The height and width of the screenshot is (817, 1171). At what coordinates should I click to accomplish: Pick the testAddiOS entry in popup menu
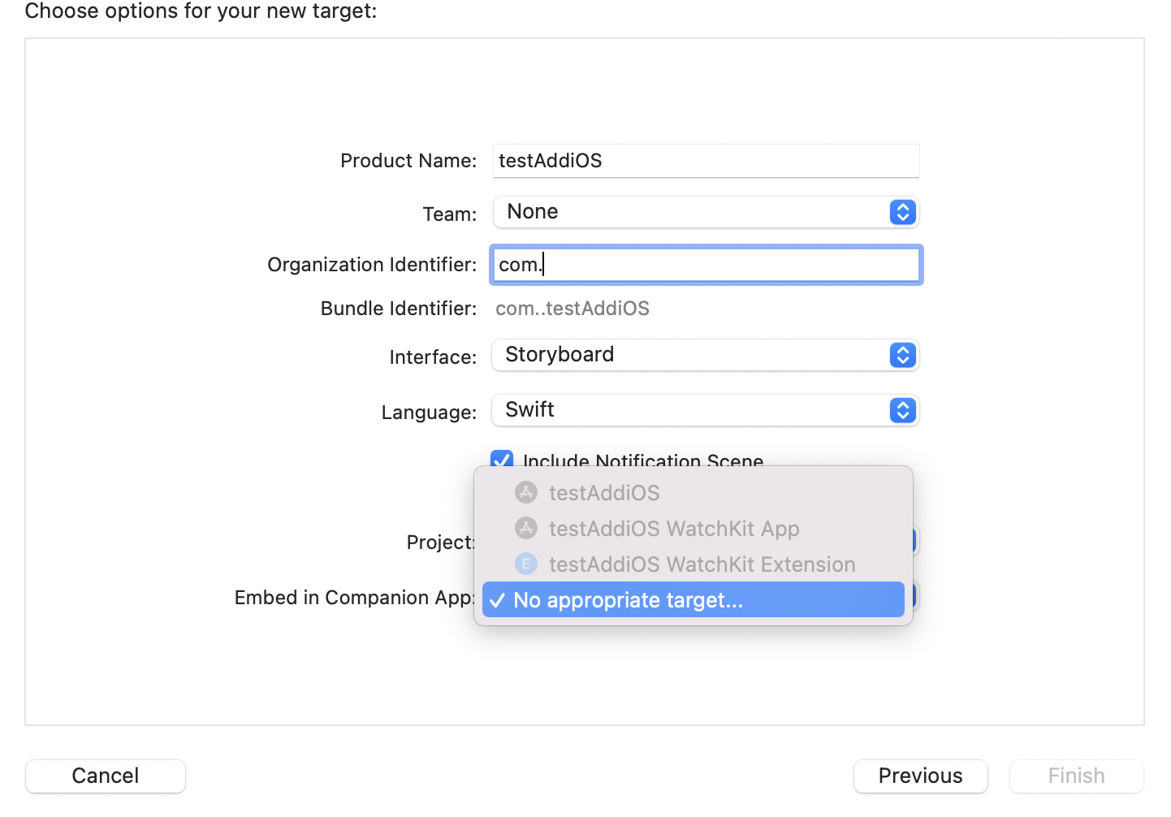pos(603,493)
